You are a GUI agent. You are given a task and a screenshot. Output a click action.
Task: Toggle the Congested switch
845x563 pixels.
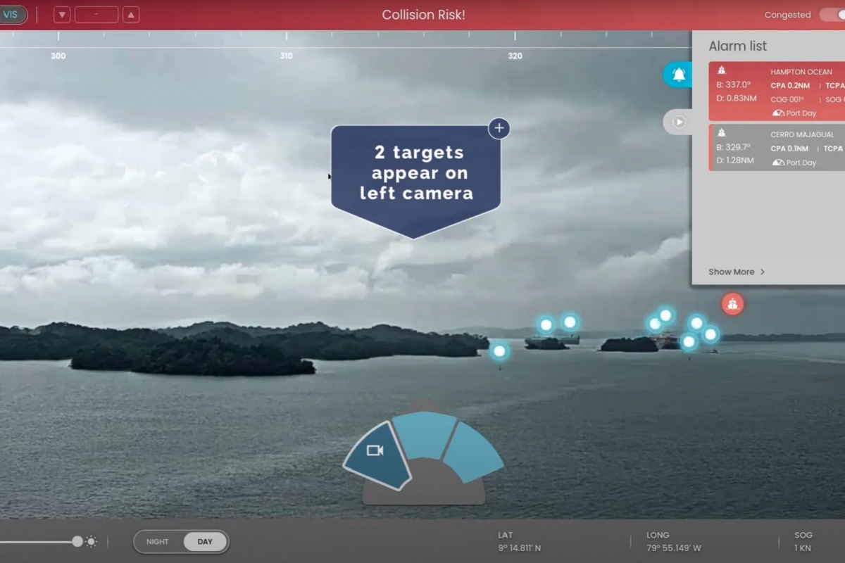pyautogui.click(x=832, y=15)
